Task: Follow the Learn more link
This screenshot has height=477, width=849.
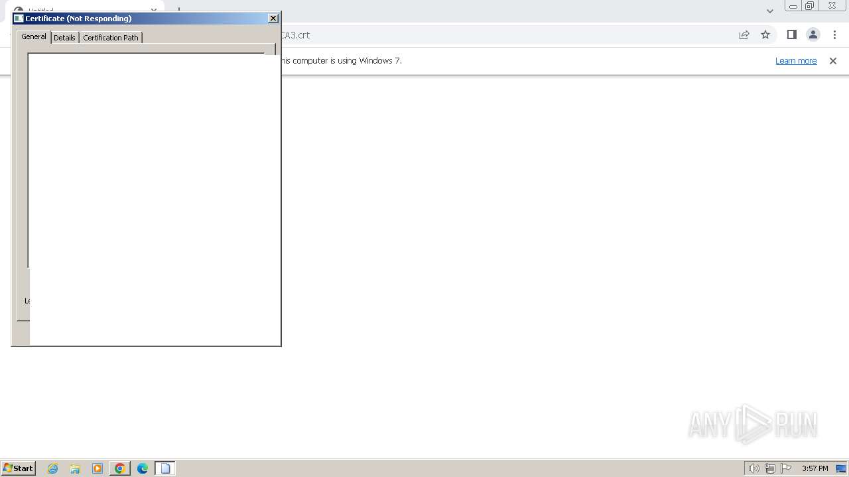Action: 796,61
